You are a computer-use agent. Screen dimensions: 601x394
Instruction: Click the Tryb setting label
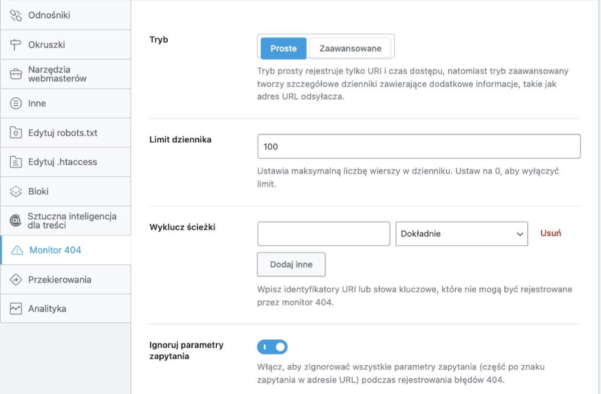pos(159,40)
